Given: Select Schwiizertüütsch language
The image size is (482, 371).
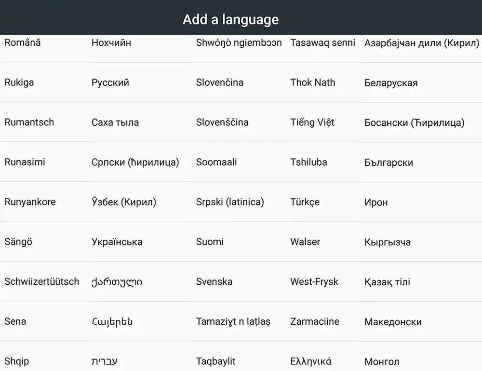Looking at the screenshot, I should coord(42,281).
